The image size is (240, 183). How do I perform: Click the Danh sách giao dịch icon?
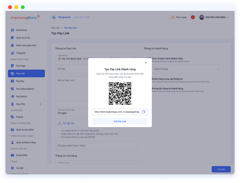tap(12, 45)
